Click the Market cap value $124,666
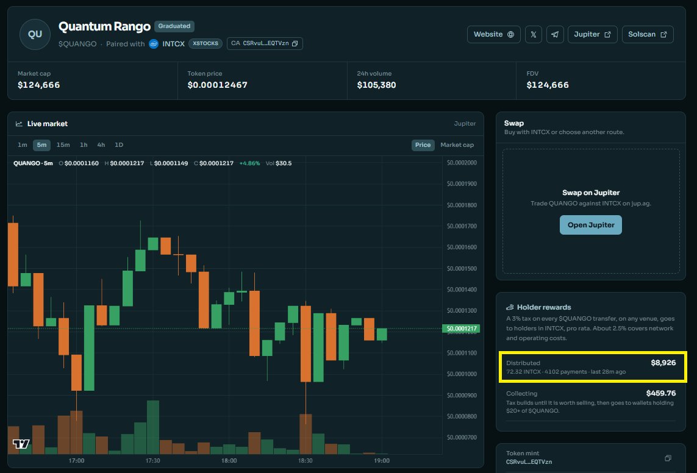This screenshot has width=697, height=473. 38,85
